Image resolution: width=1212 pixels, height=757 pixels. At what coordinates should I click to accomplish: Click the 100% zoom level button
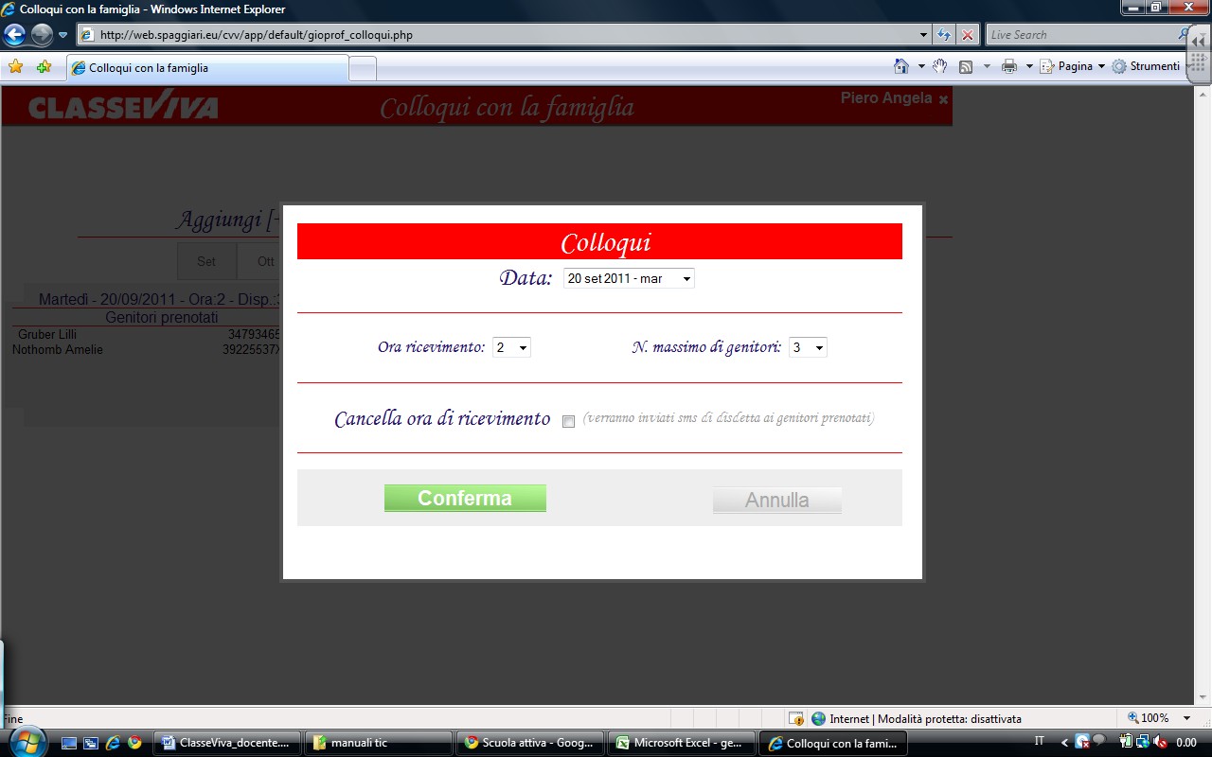(1148, 718)
